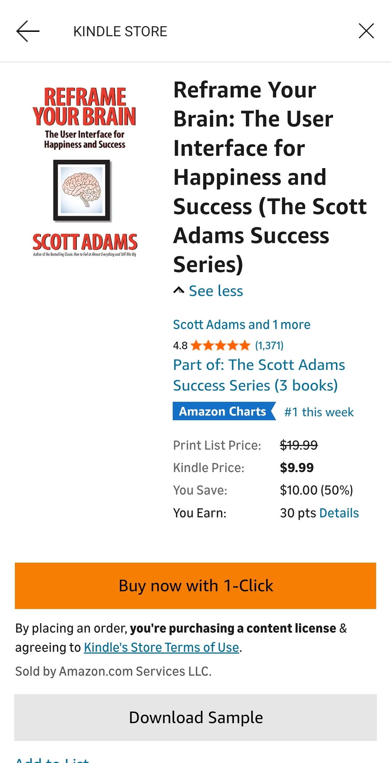
Task: Open Scott Adams and 1 more authors link
Action: click(x=241, y=324)
